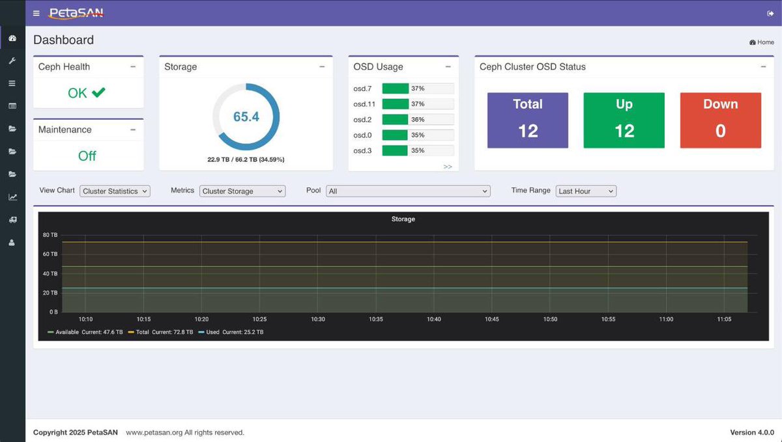Click the green OK checkmark icon
This screenshot has width=782, height=442.
coord(98,92)
